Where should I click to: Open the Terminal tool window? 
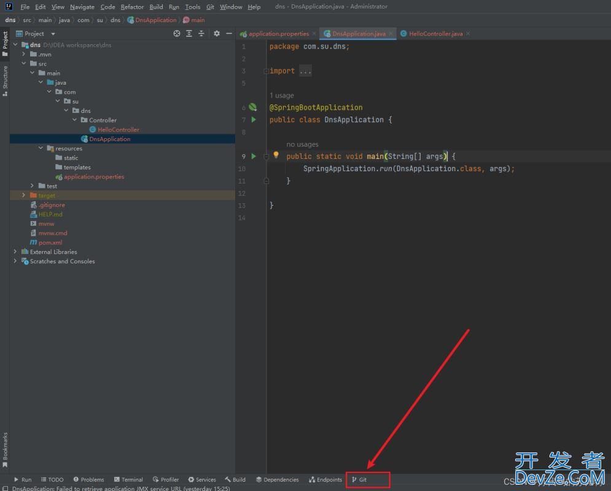point(128,480)
